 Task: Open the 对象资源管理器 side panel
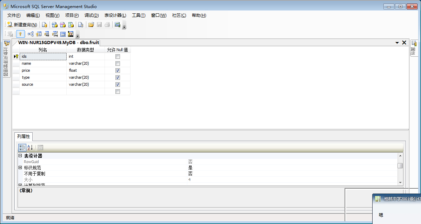tap(6, 58)
